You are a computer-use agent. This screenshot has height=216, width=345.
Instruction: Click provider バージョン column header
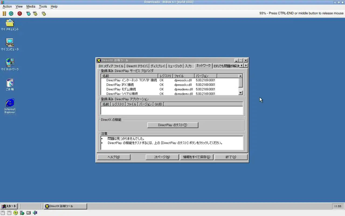206,76
